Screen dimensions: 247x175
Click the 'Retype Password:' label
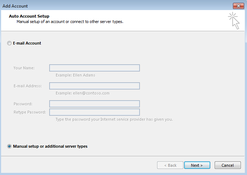(30, 112)
